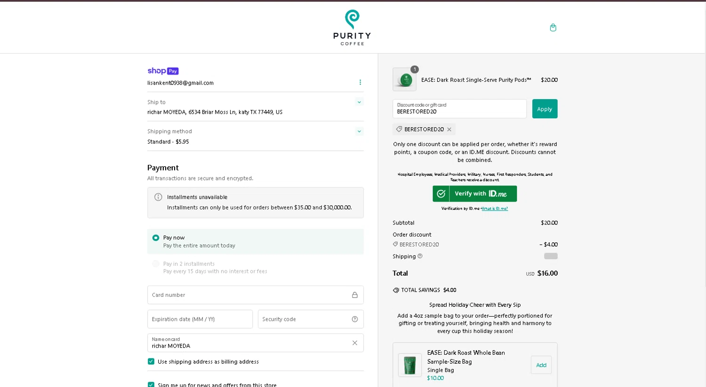Click the installments unavailable info icon
Viewport: 706px width, 387px height.
[x=158, y=197]
